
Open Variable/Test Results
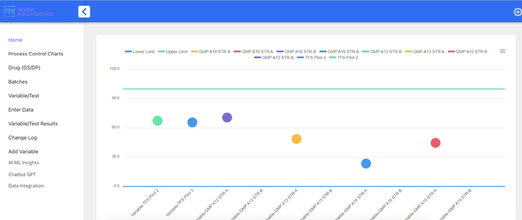click(33, 124)
